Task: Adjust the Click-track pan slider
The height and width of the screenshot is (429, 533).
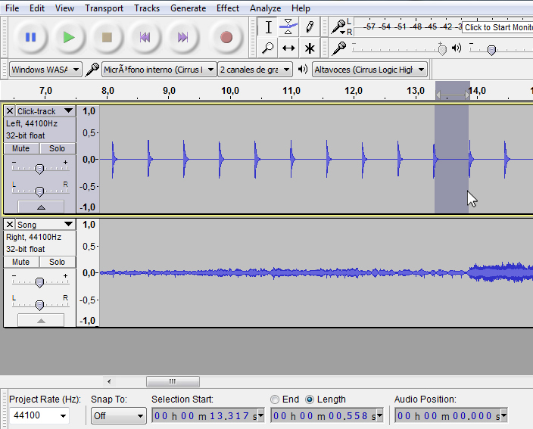Action: 40,191
